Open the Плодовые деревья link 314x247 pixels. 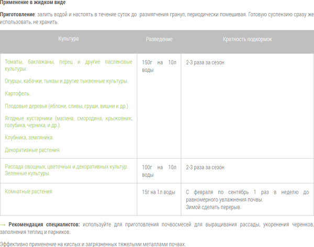66,106
